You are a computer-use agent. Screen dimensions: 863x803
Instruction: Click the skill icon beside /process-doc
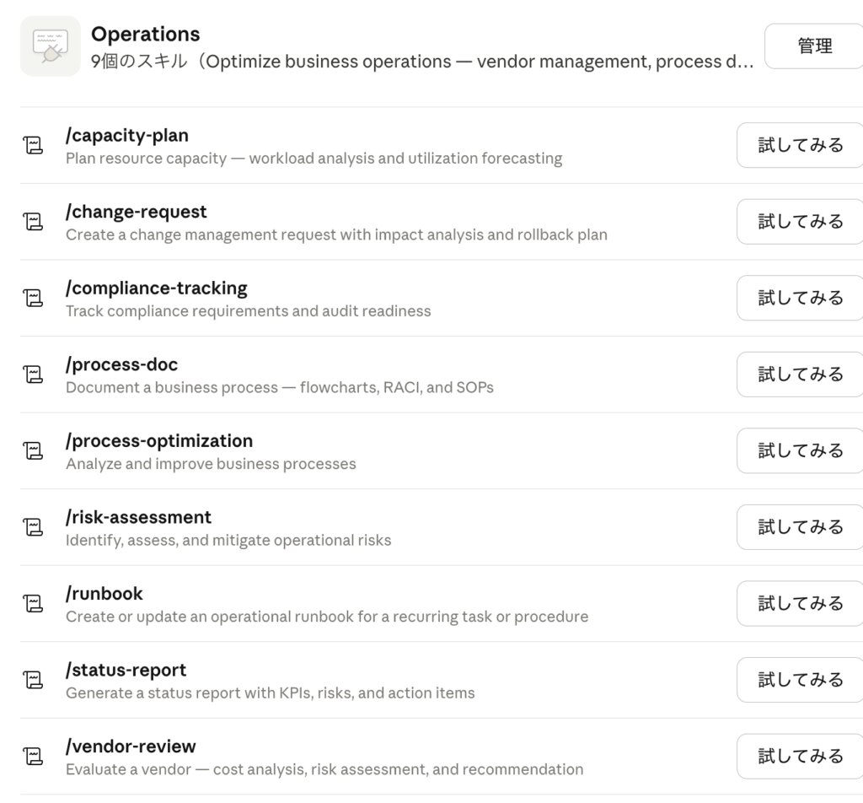32,375
